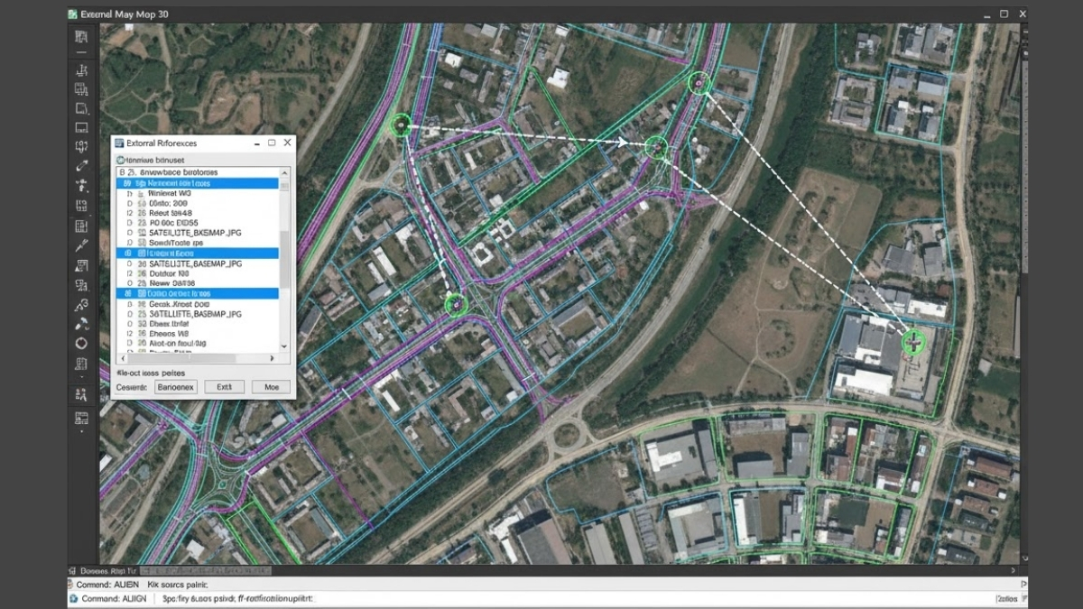Click the External References dialog title icon
This screenshot has height=609, width=1083.
coord(119,143)
